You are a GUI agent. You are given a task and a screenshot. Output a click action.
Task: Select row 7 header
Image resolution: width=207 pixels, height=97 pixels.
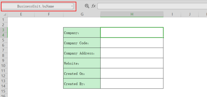click(4, 50)
